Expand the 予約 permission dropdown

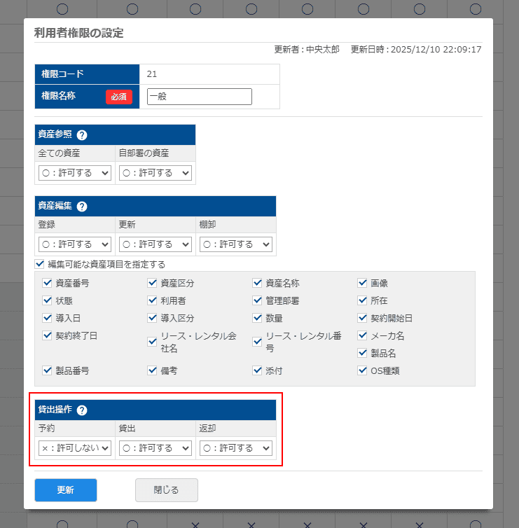tap(74, 448)
